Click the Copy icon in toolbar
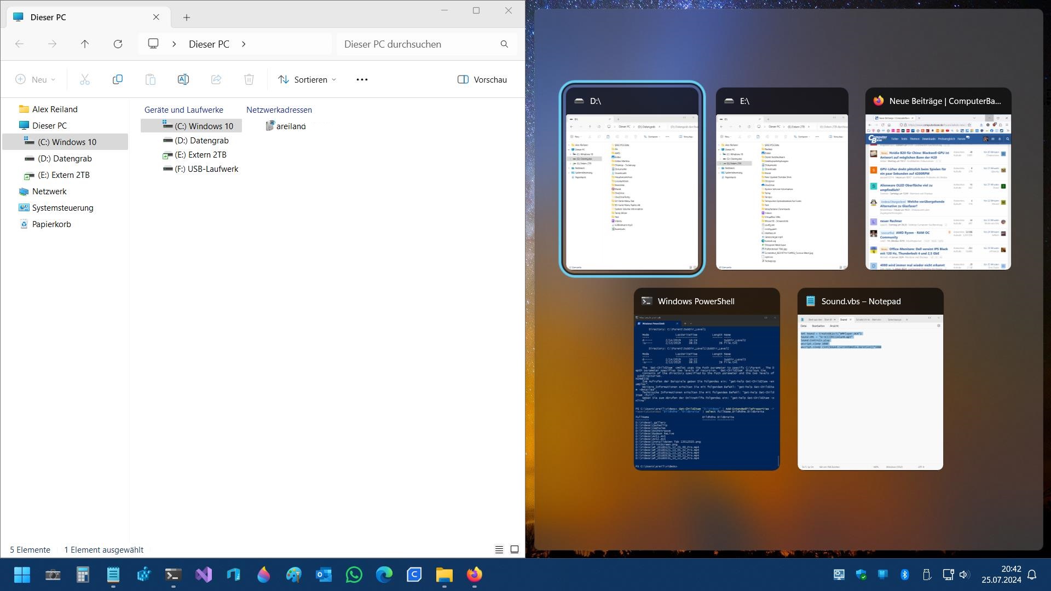This screenshot has height=591, width=1051. [x=117, y=79]
